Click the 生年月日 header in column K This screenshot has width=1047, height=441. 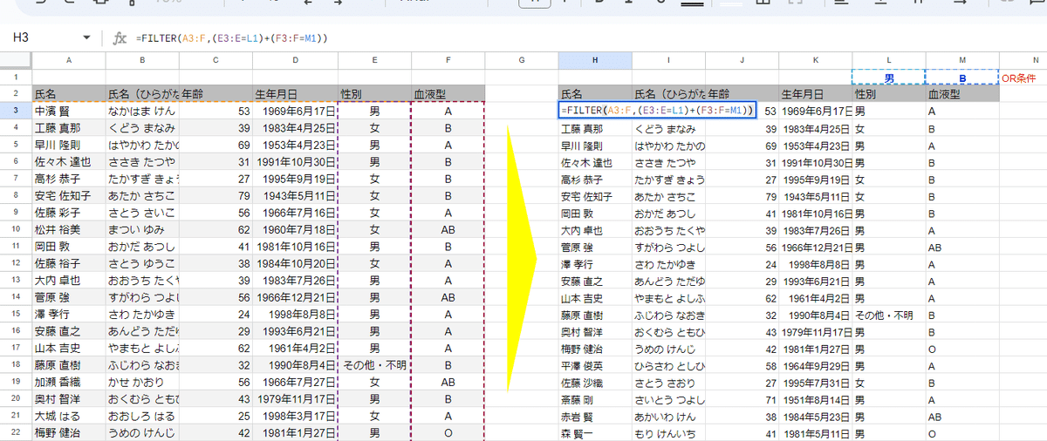coord(803,94)
